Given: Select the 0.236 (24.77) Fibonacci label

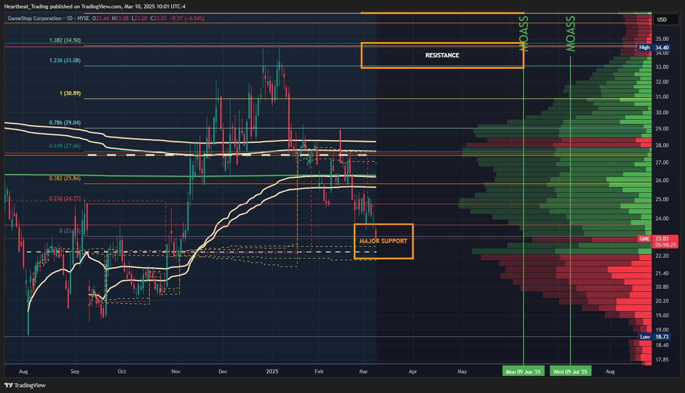Looking at the screenshot, I should (x=65, y=198).
